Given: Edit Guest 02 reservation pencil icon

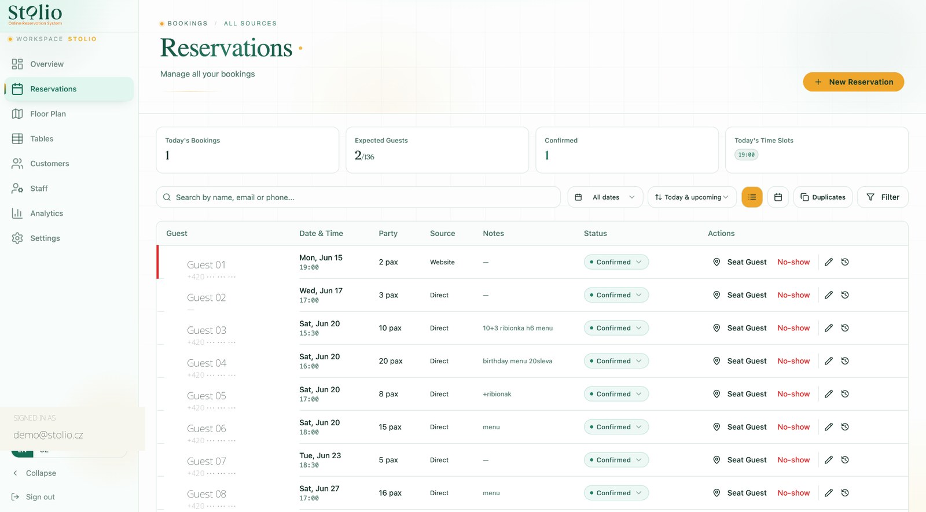Looking at the screenshot, I should point(829,295).
